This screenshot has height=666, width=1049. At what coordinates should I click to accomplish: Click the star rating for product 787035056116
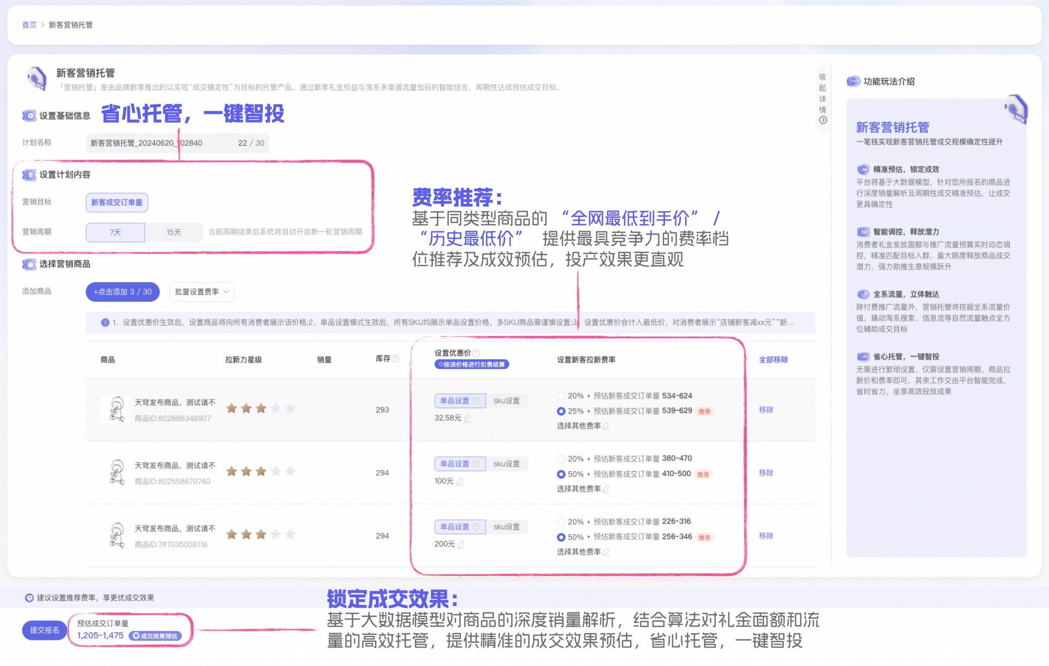[x=261, y=534]
